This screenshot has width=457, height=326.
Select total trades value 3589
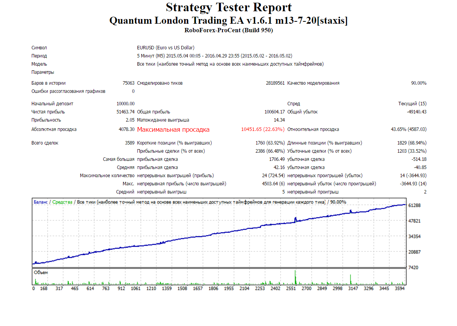(130, 143)
